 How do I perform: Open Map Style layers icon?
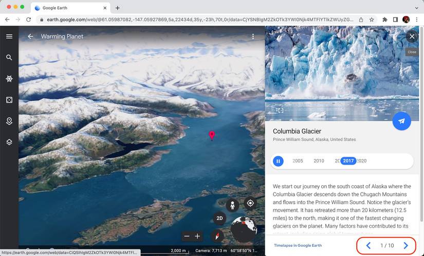pyautogui.click(x=9, y=142)
